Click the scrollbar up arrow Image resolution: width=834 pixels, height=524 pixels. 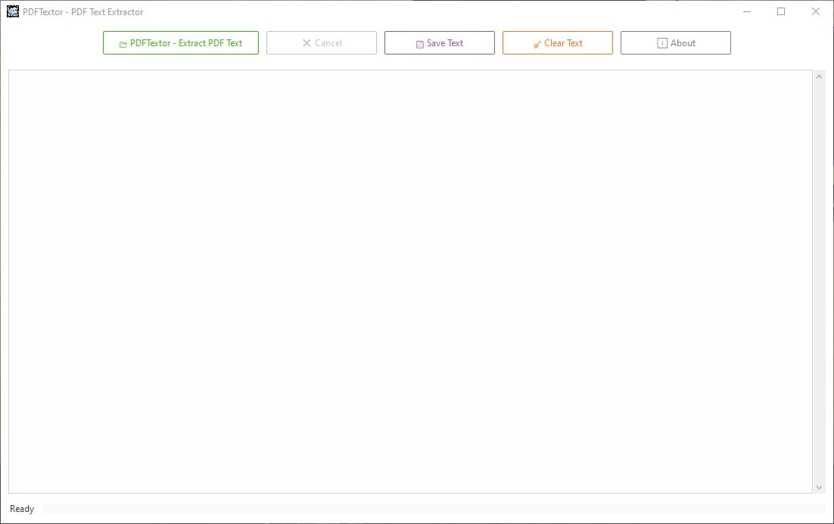820,76
